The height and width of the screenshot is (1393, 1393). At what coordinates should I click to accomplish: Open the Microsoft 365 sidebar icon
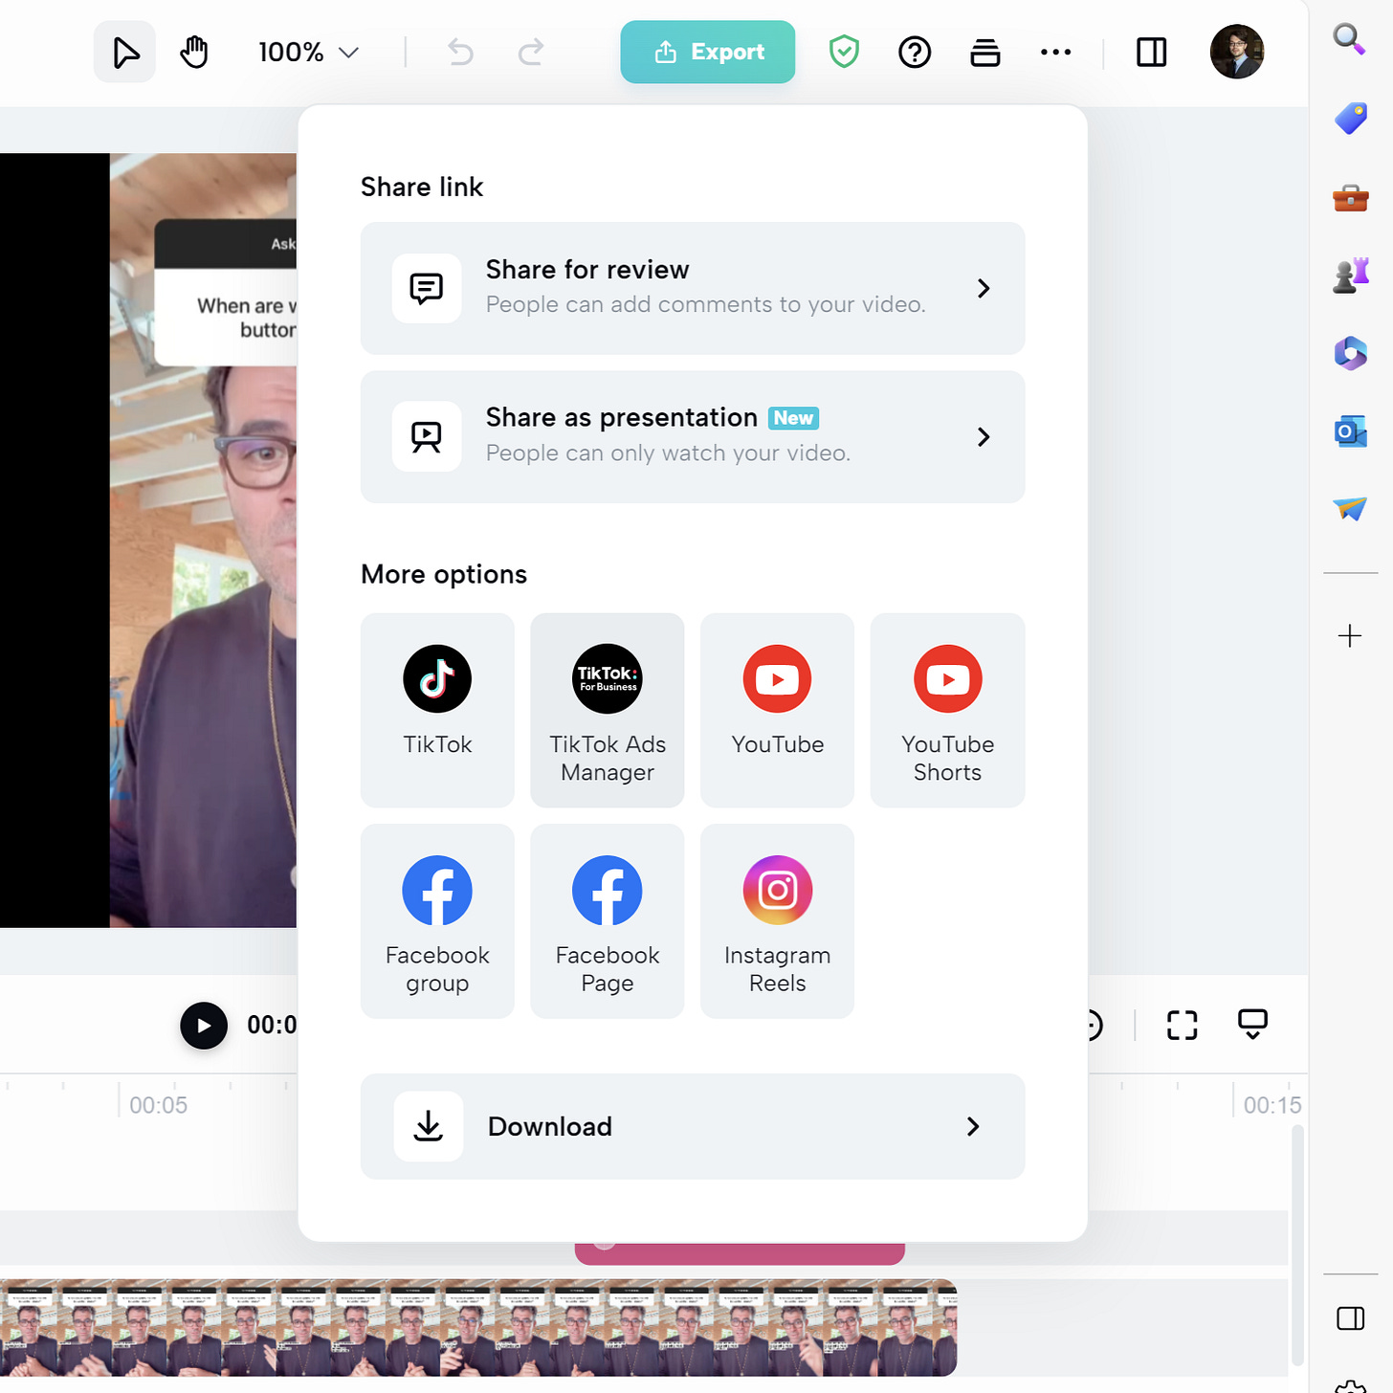click(x=1350, y=354)
